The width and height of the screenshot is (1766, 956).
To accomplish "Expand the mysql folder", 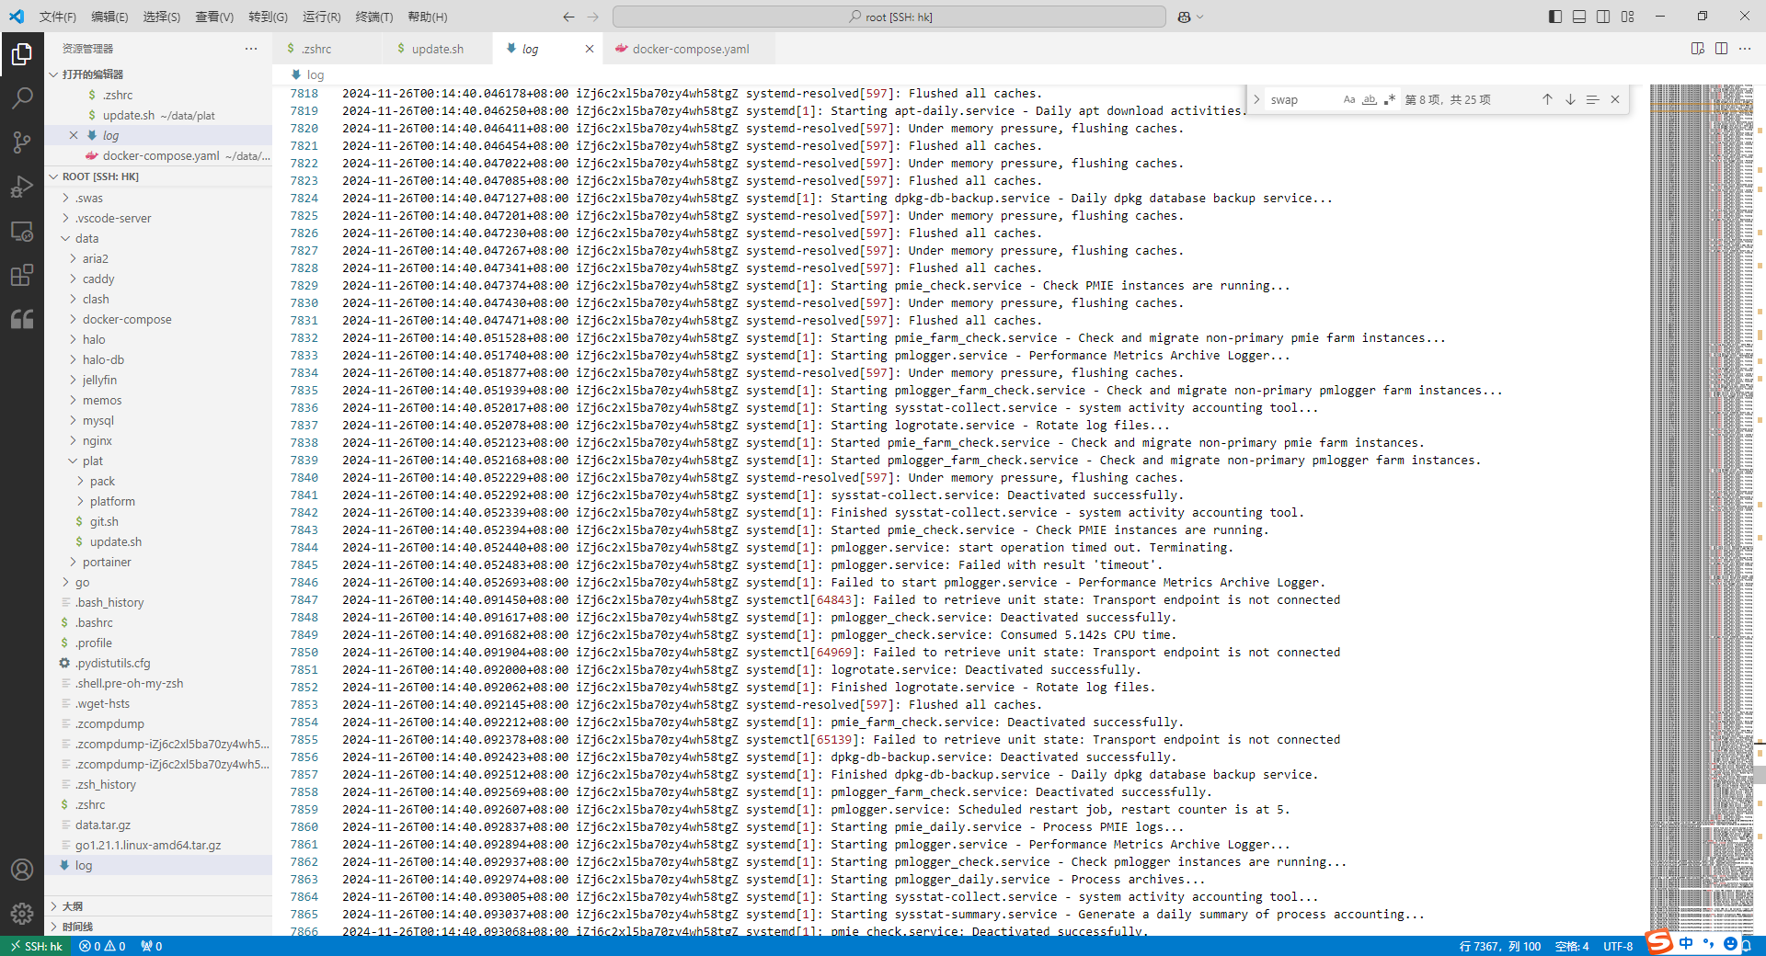I will coord(97,420).
